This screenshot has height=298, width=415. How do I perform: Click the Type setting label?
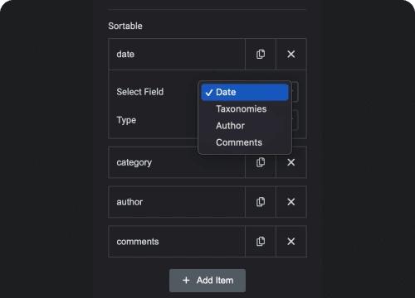126,120
